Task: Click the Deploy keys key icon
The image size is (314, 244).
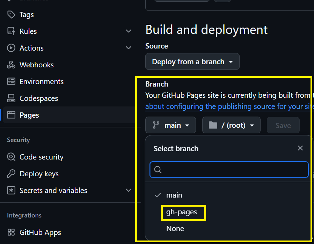Action: pyautogui.click(x=11, y=174)
